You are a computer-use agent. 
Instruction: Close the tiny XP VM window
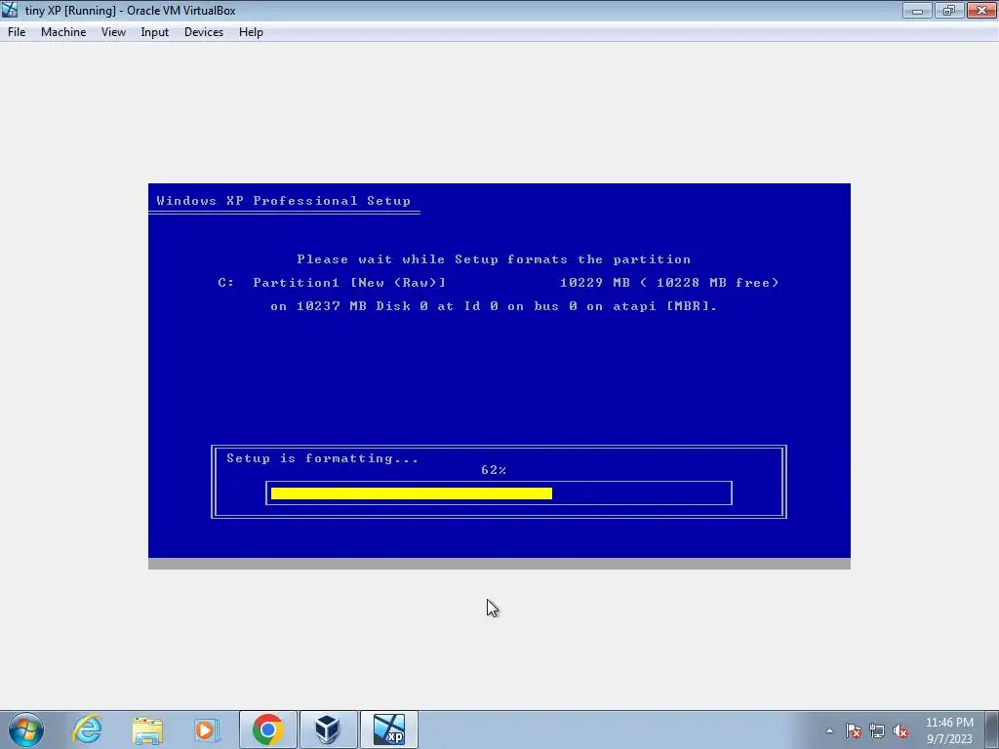tap(981, 10)
